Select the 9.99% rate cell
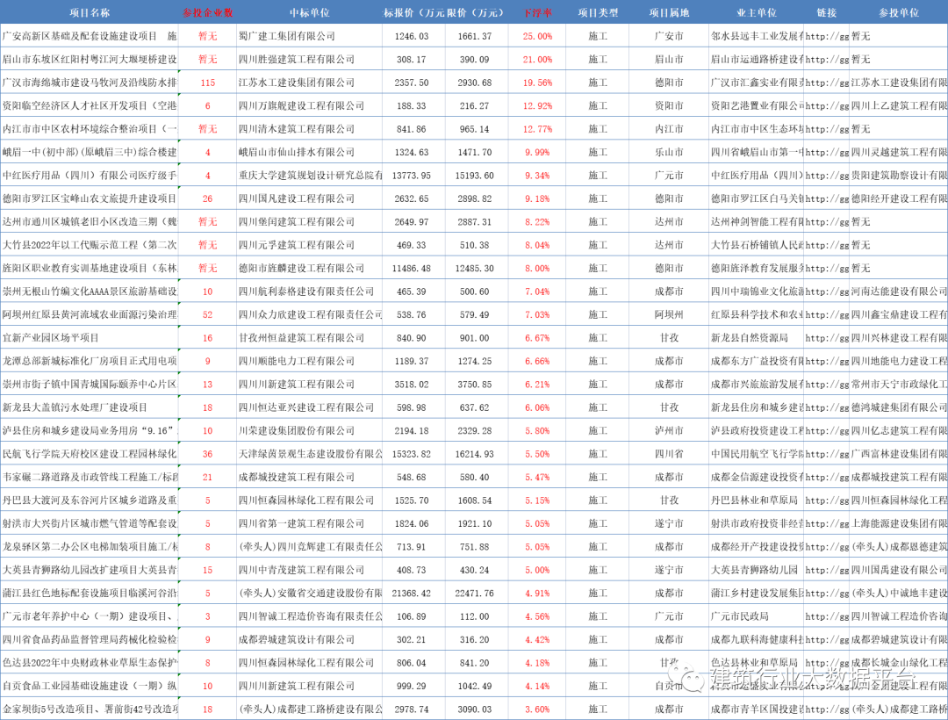The image size is (948, 720). (x=537, y=153)
